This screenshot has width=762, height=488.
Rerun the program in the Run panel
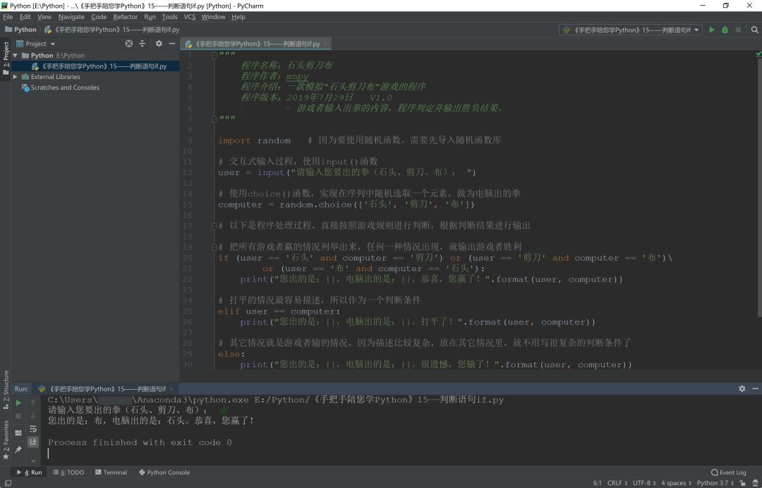point(18,403)
